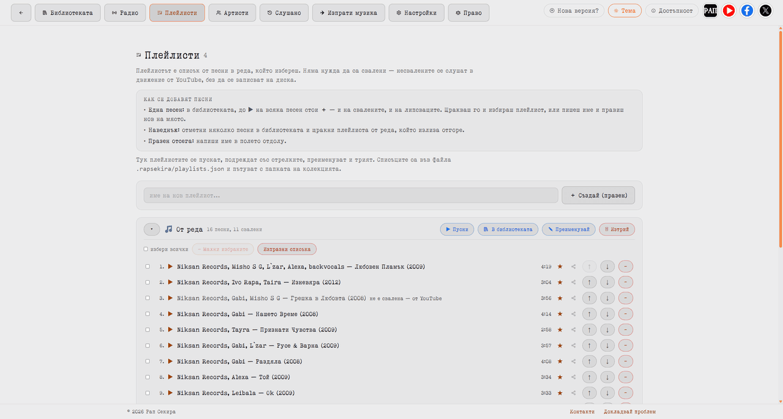
Task: Click the 'Пусни' play playlist button
Action: click(x=457, y=229)
